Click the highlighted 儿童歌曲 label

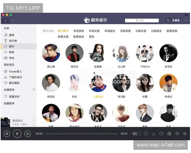(x=98, y=97)
